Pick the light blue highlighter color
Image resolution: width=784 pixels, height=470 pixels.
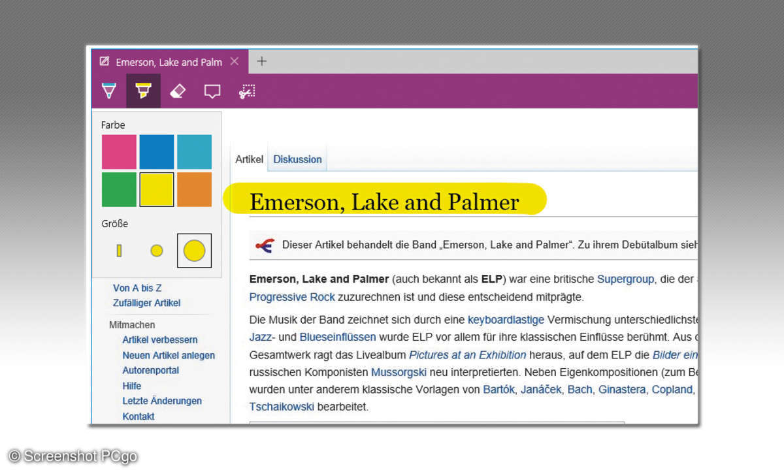coord(194,152)
